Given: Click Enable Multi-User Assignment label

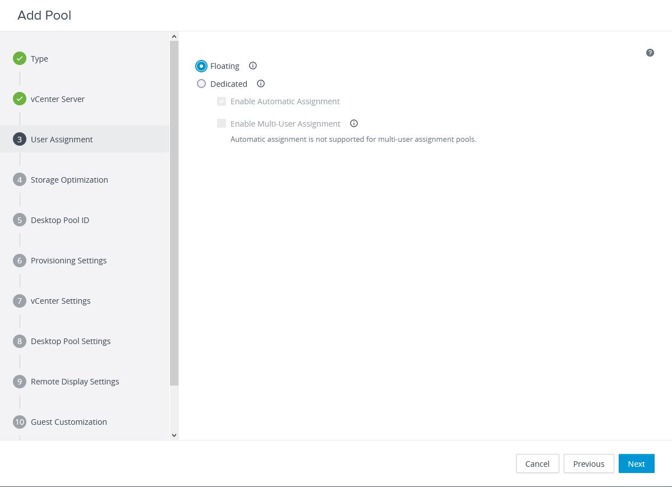Looking at the screenshot, I should click(x=286, y=124).
